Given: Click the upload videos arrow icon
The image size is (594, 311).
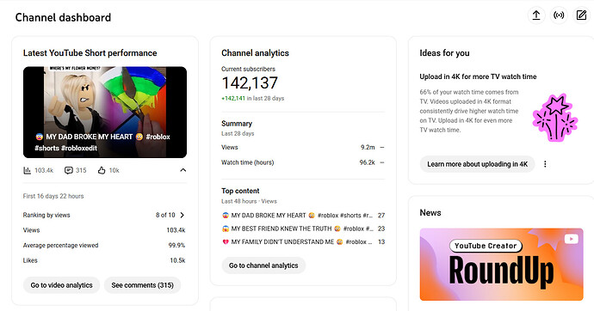Looking at the screenshot, I should [x=536, y=15].
